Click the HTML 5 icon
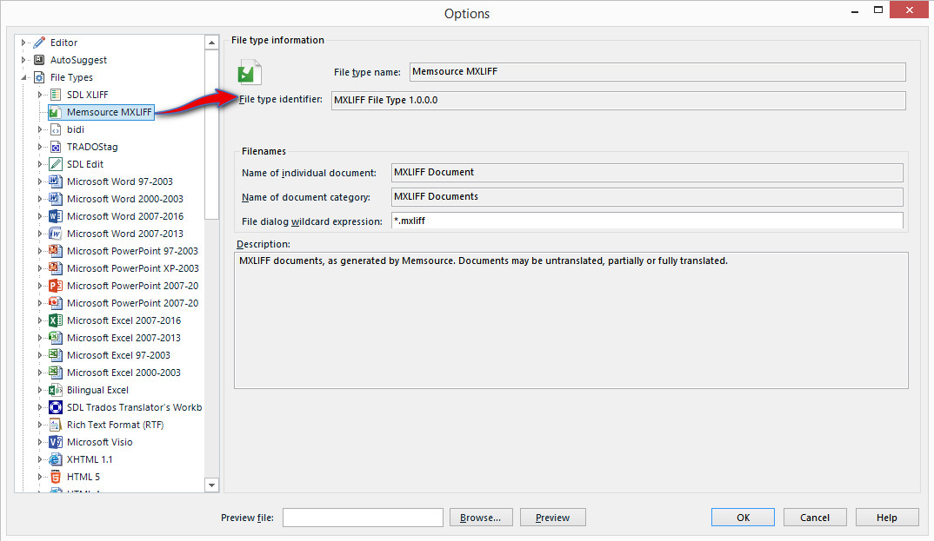 pyautogui.click(x=54, y=476)
